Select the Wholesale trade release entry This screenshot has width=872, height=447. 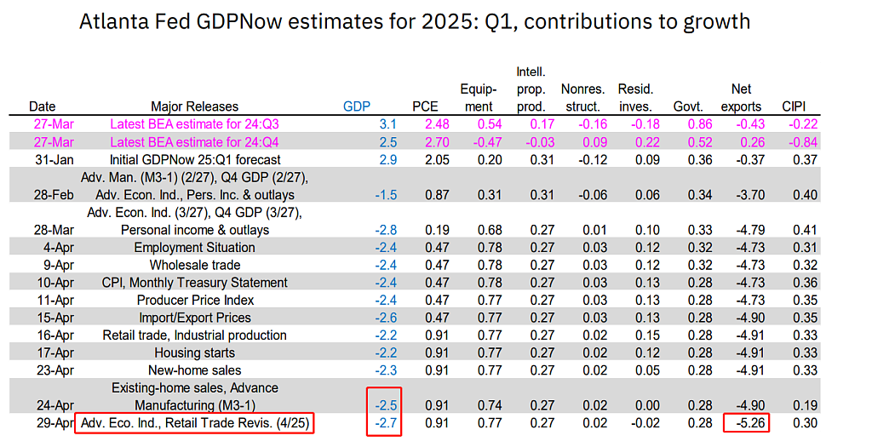coord(195,265)
